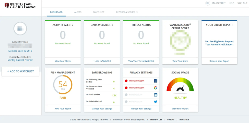Click the Annual Credit Report eligibility link
249x123 pixels.
(x=219, y=43)
